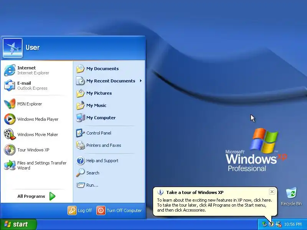The width and height of the screenshot is (307, 230).
Task: Click the balloon title 'Take a tour of Windows XP'
Action: tap(195, 192)
